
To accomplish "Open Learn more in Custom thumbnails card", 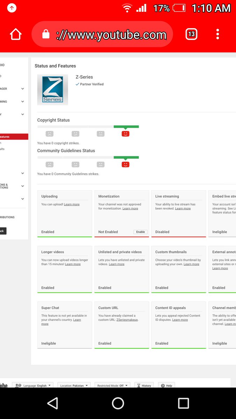I will 192,264.
